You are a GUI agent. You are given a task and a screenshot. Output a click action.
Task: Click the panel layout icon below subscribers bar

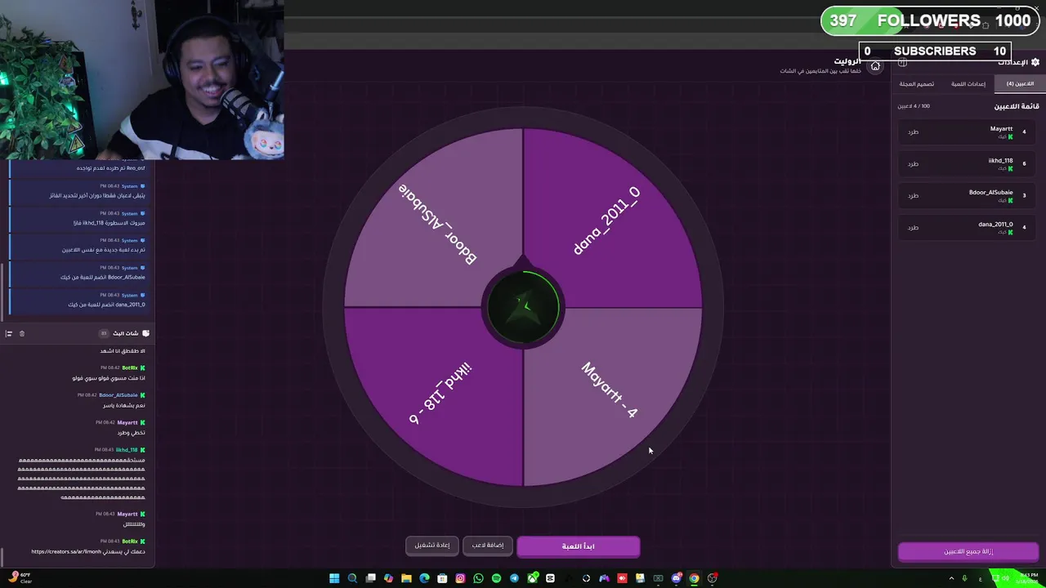[x=902, y=63]
